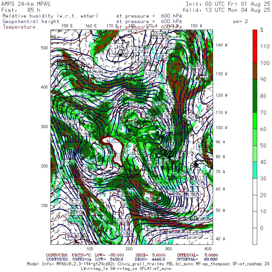Click the 'sm= 2' smoothing text
This screenshot has height=272, width=272.
[240, 21]
